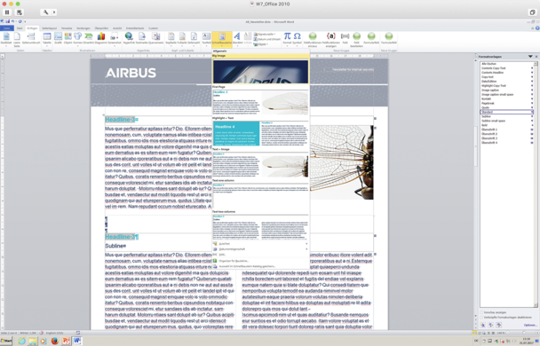Pause the virtual machine
Image resolution: width=540 pixels, height=346 pixels.
point(7,12)
